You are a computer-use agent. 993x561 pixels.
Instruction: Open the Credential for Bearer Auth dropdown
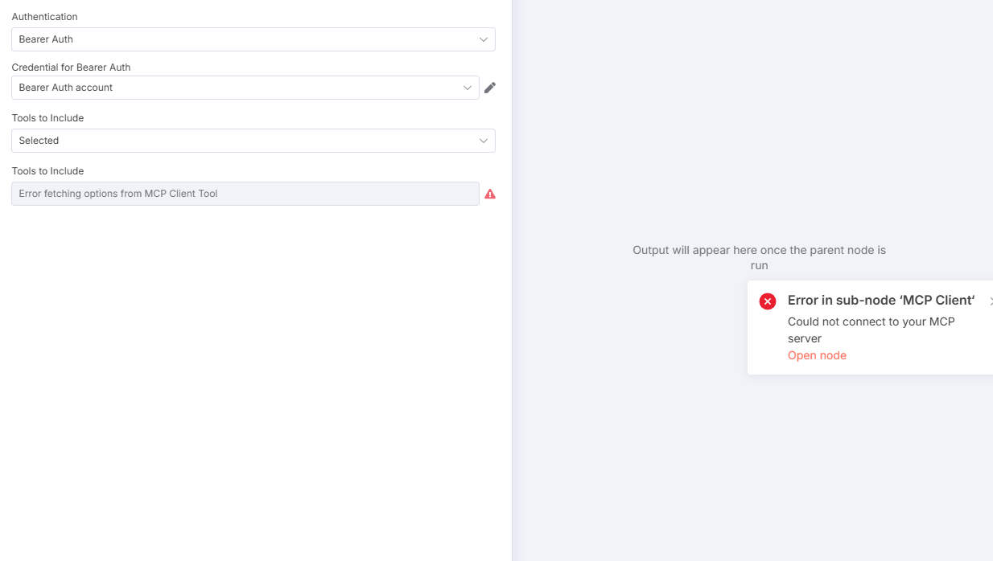coord(241,88)
